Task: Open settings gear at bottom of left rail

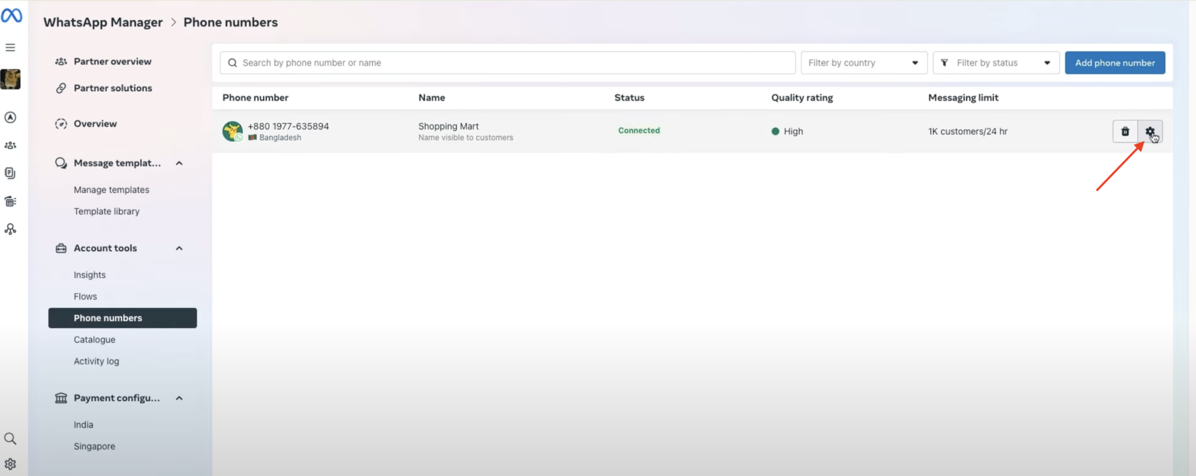Action: 11,464
